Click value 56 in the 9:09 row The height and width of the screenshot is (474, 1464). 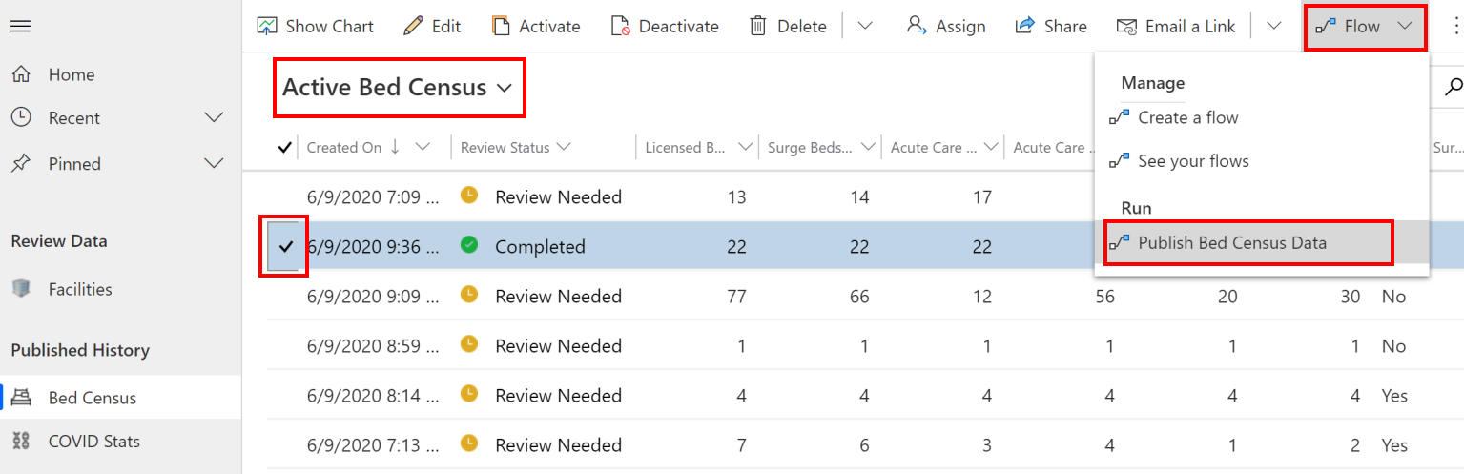[1104, 297]
